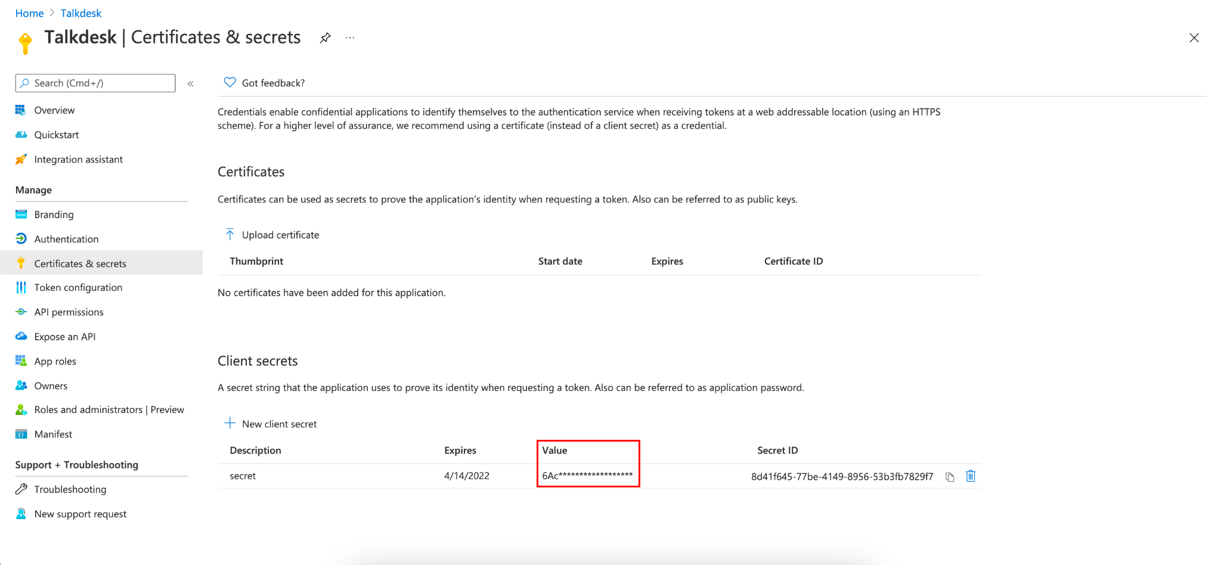This screenshot has height=565, width=1221.
Task: Copy the Secret ID to clipboard
Action: coord(950,477)
